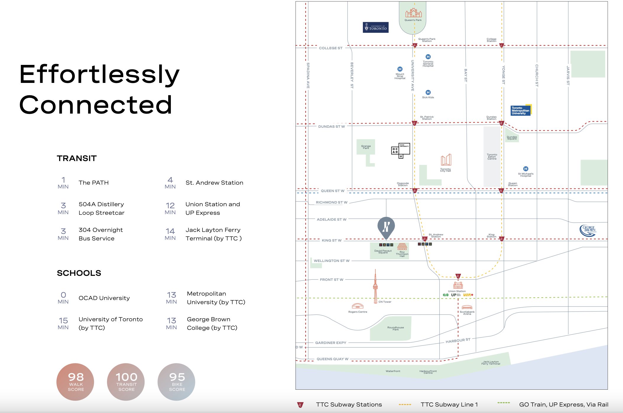Select the University of Toronto logo
Image resolution: width=623 pixels, height=413 pixels.
coord(376,27)
